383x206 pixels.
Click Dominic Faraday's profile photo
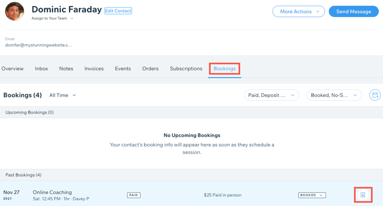tap(15, 11)
